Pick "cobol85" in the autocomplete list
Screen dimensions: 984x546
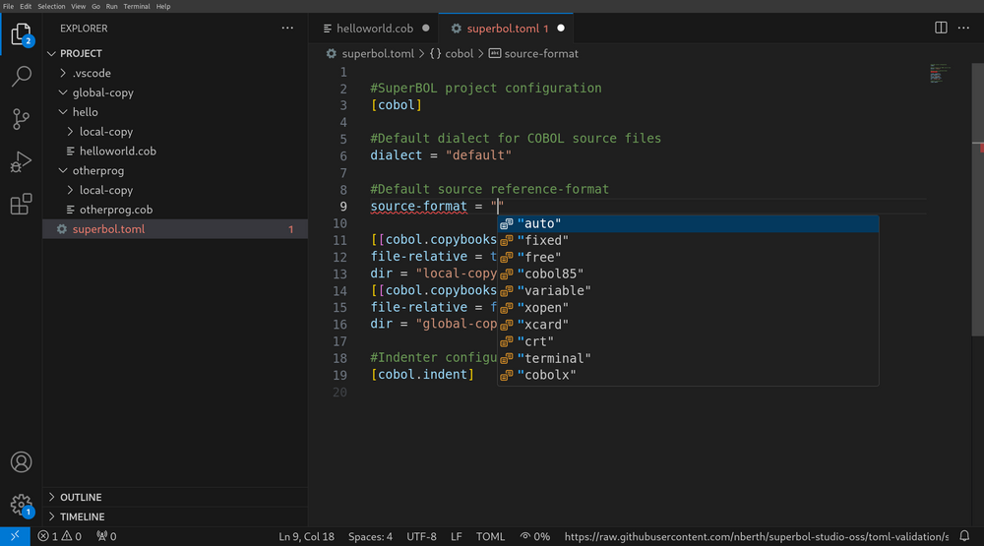pos(550,273)
